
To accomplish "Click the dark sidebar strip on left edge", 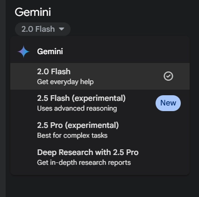I will tap(3, 98).
